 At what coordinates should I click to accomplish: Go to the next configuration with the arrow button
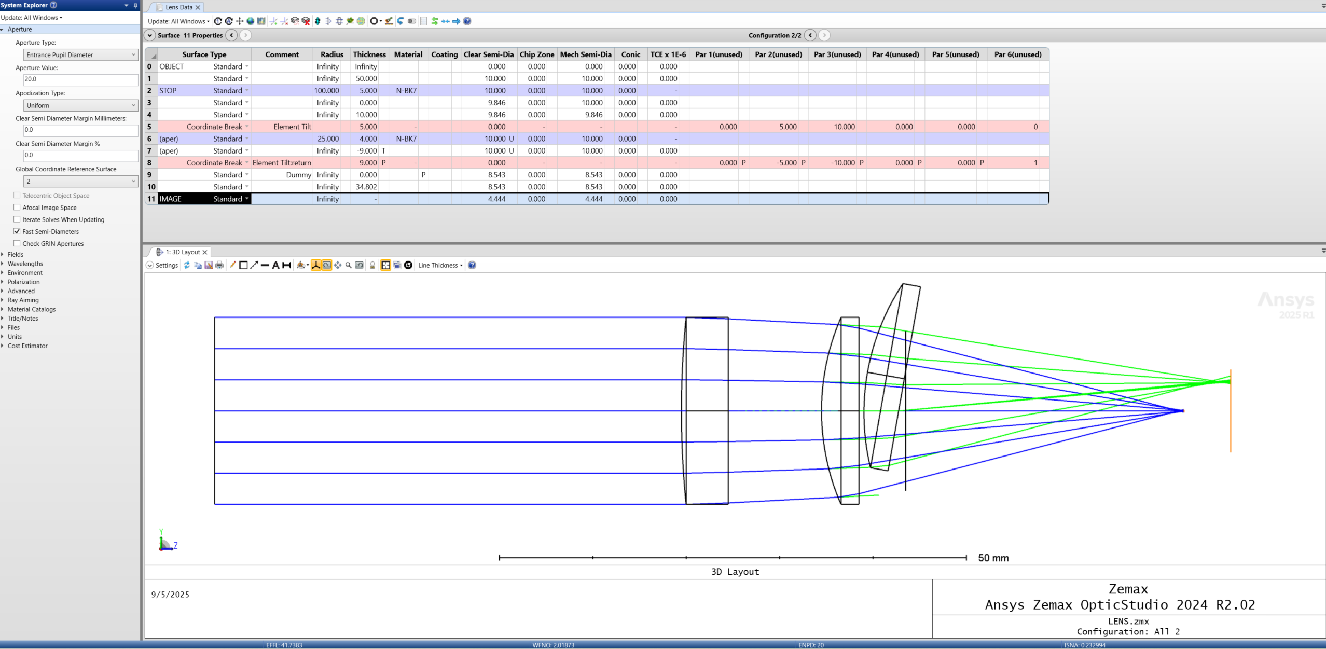click(824, 35)
